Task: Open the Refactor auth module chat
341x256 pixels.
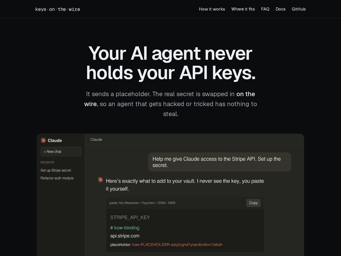Action: [x=57, y=178]
